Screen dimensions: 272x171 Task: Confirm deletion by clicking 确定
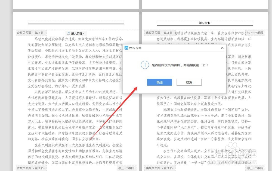click(x=159, y=82)
